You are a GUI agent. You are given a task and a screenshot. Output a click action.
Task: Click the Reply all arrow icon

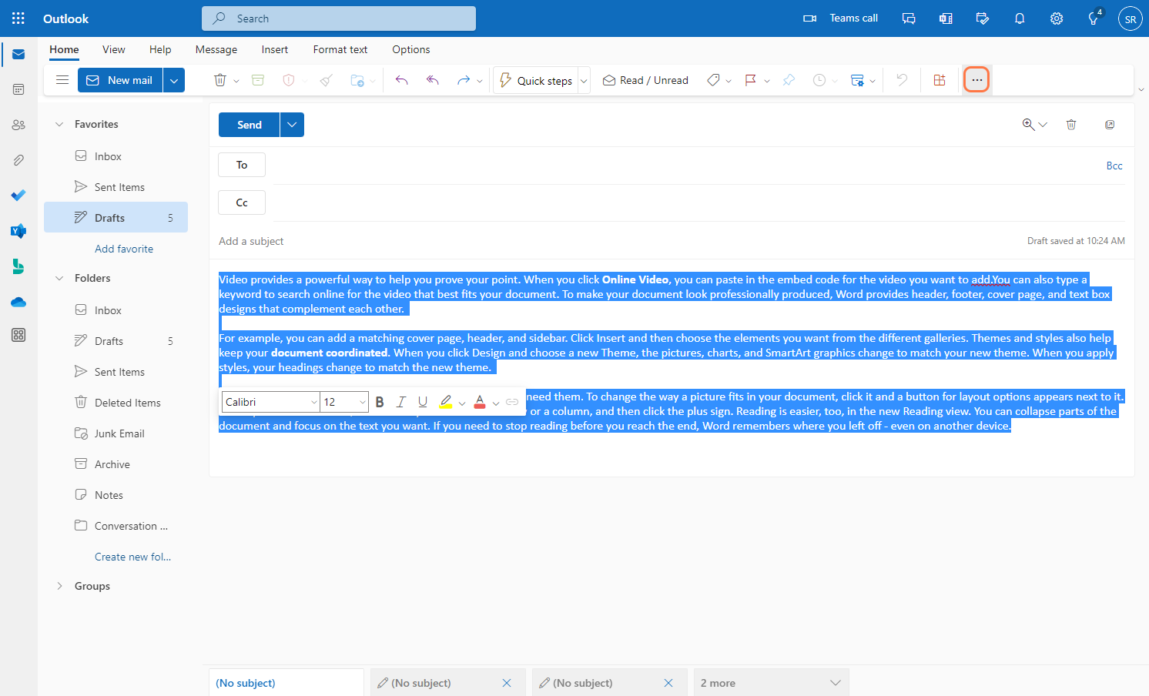tap(433, 80)
